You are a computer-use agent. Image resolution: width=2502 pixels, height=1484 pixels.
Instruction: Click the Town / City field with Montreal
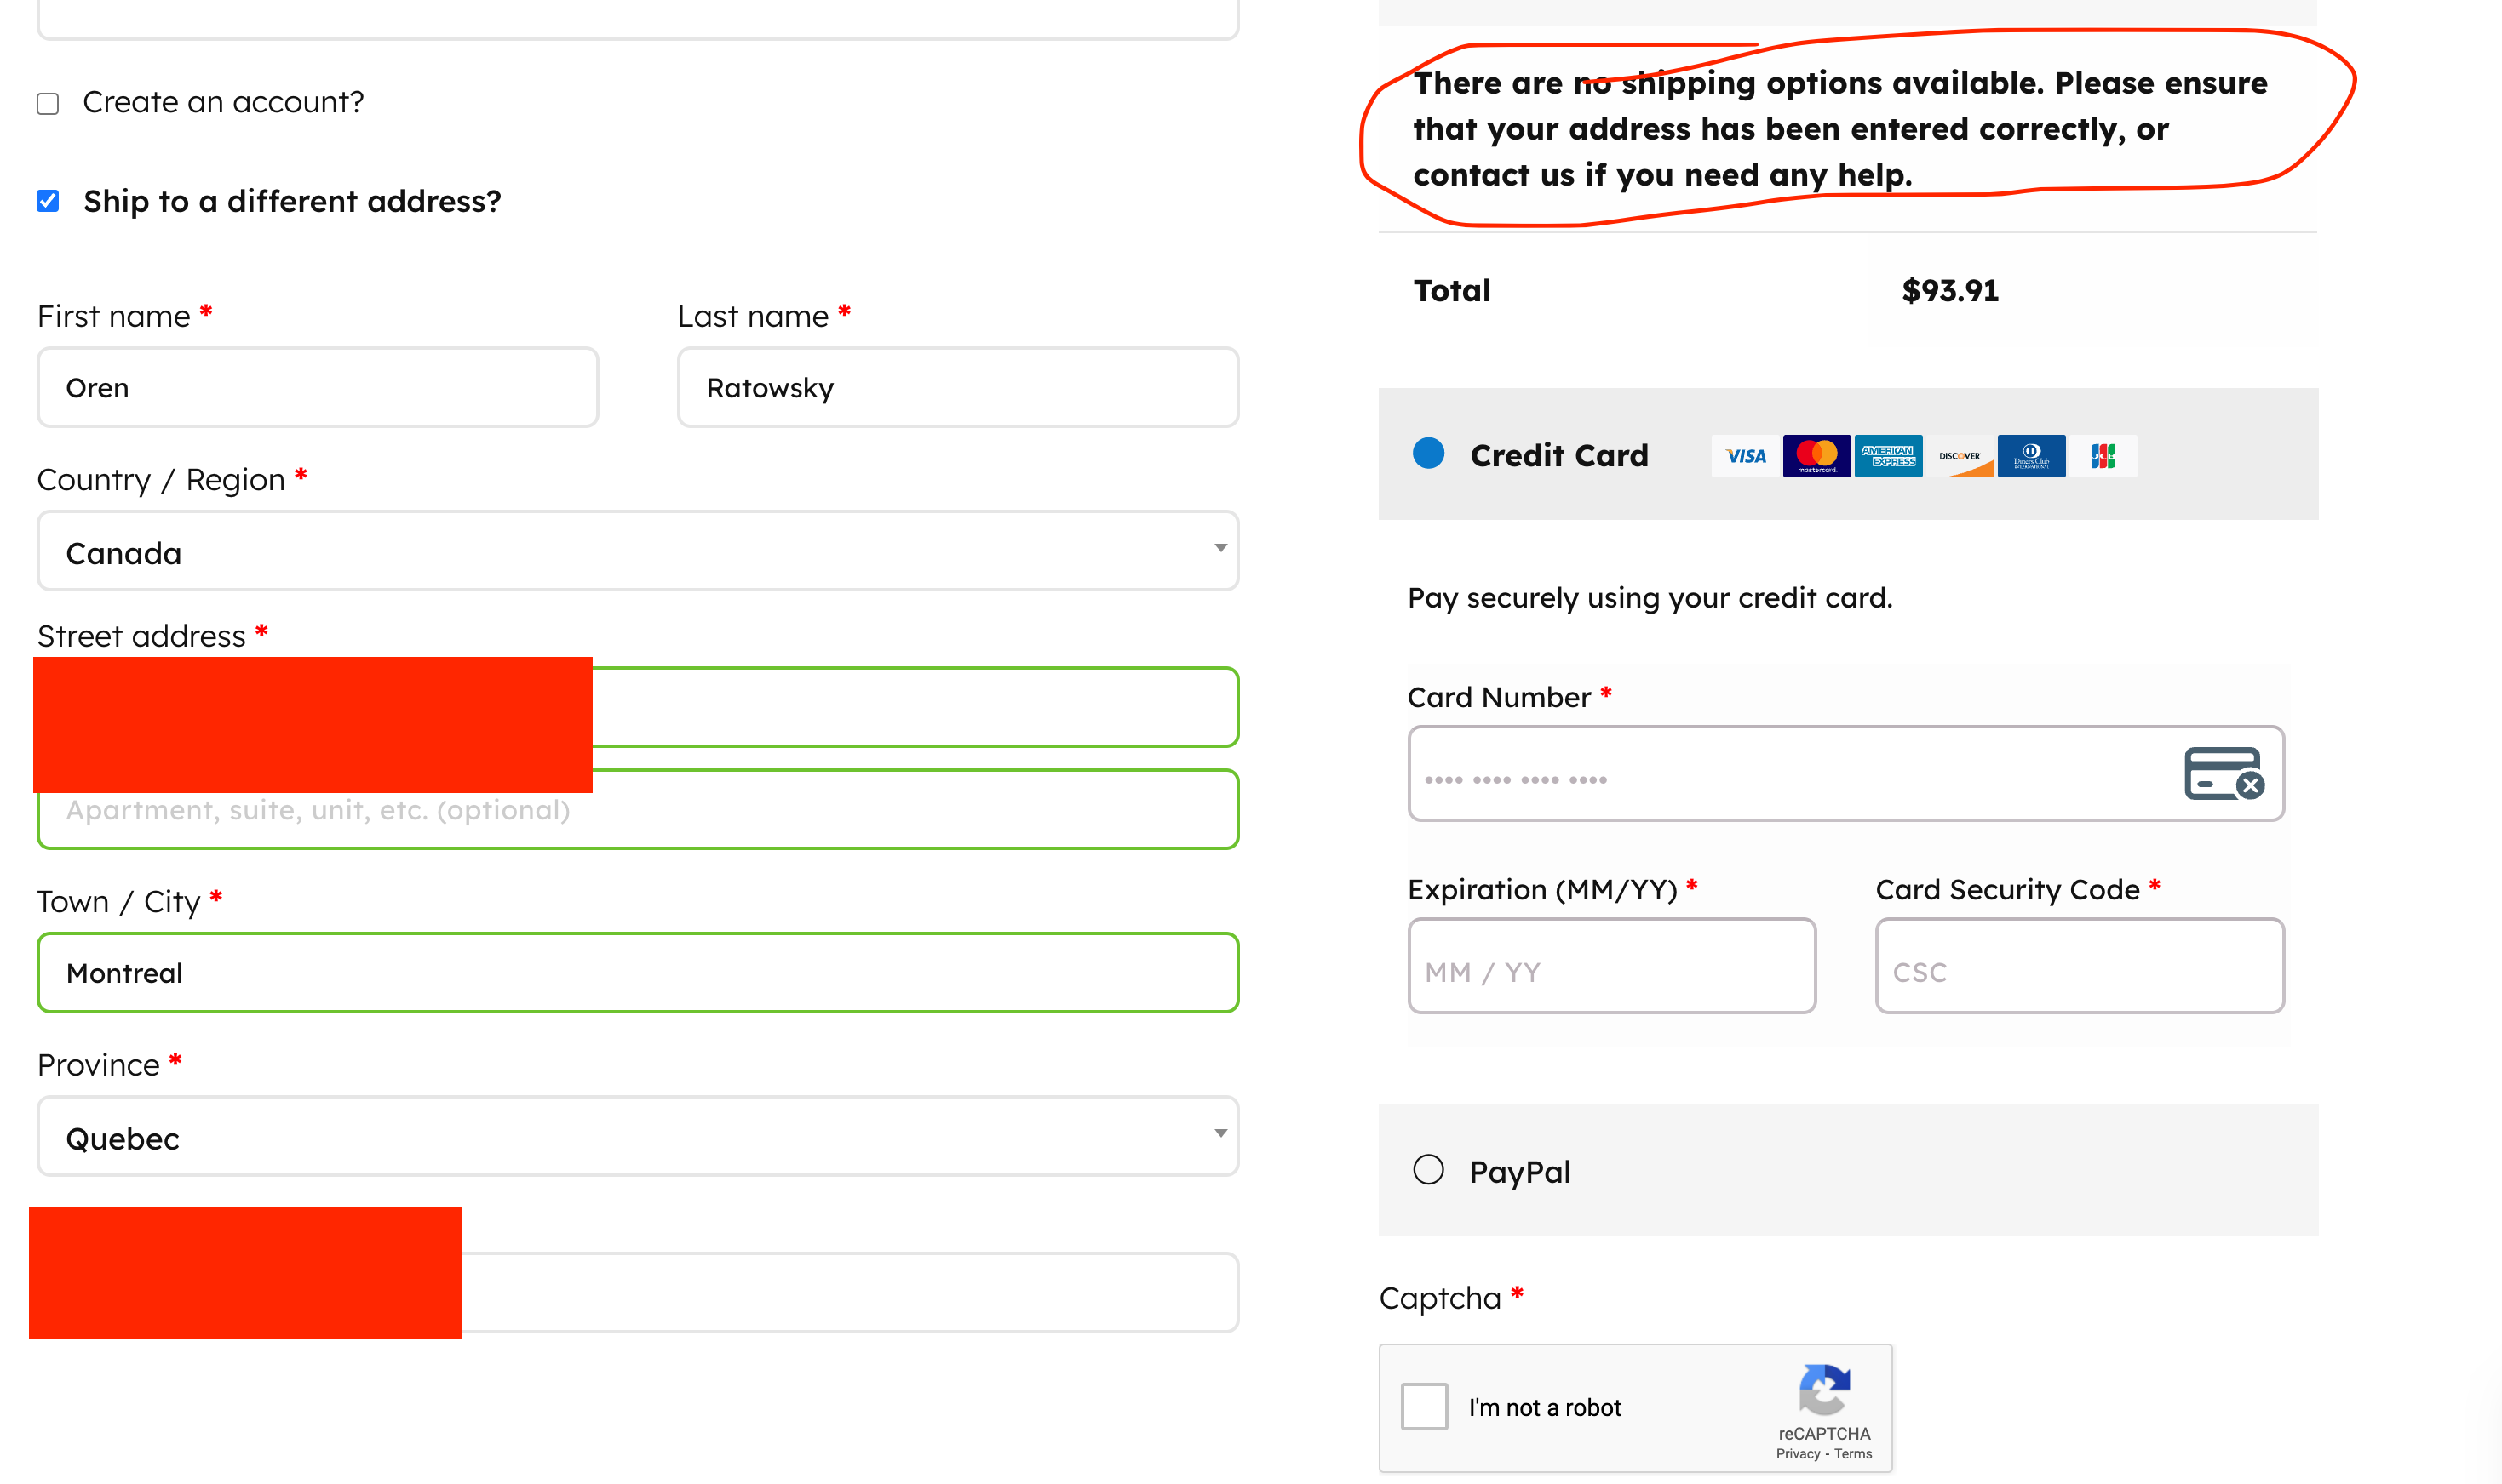point(638,973)
